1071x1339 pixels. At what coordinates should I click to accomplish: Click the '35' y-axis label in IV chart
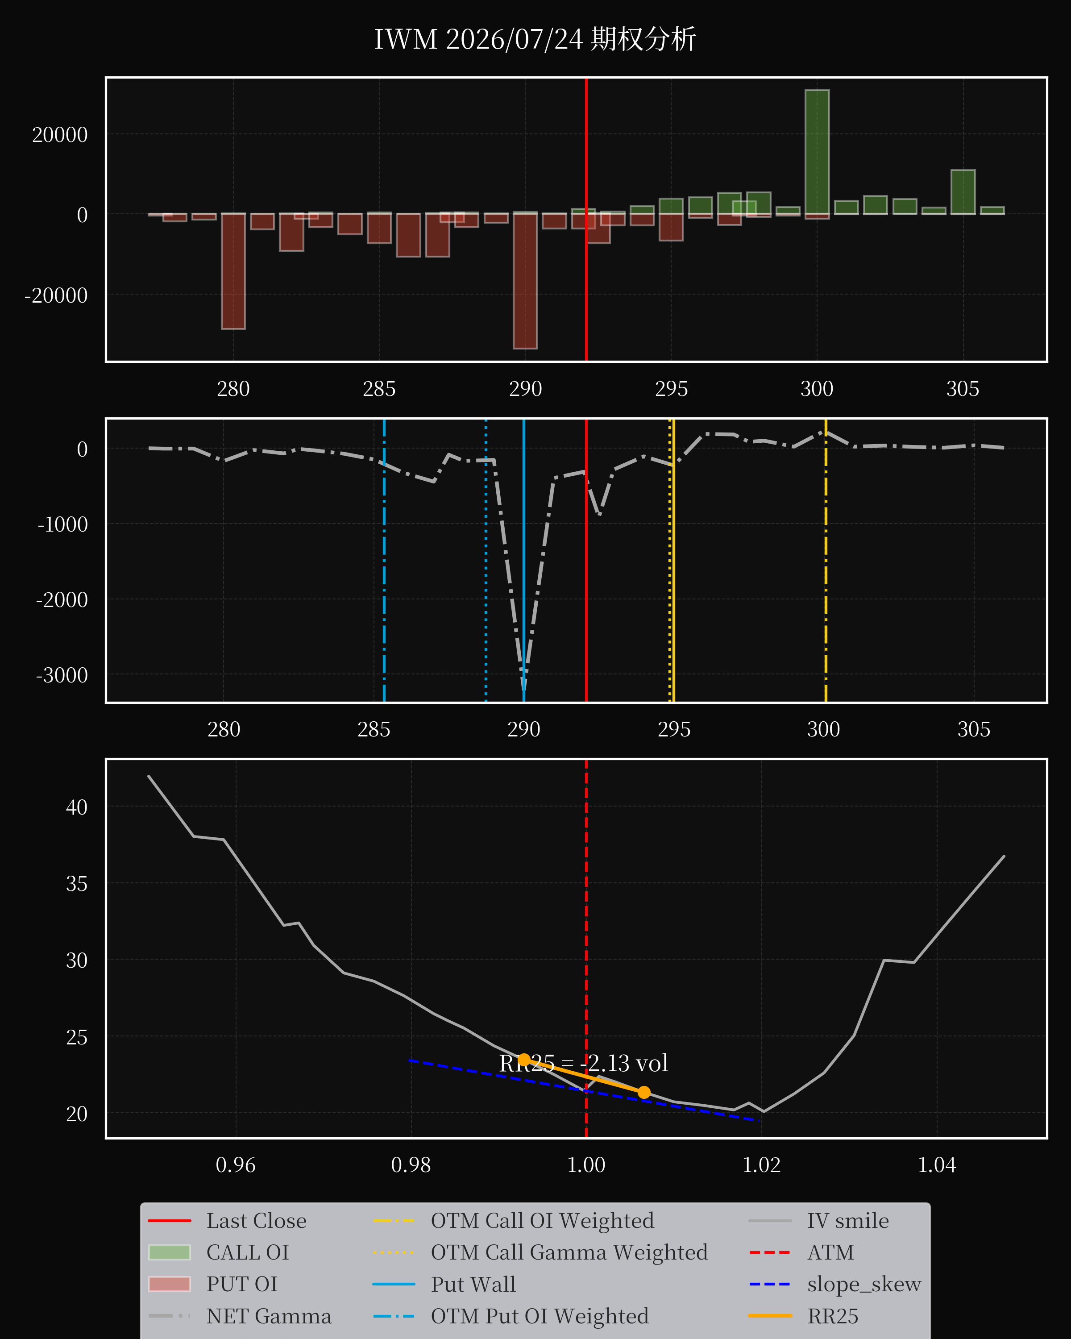click(77, 884)
